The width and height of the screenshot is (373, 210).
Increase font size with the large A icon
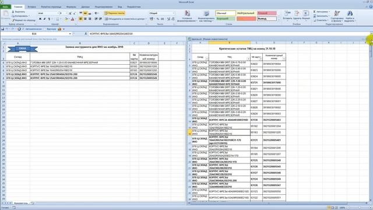coord(71,13)
